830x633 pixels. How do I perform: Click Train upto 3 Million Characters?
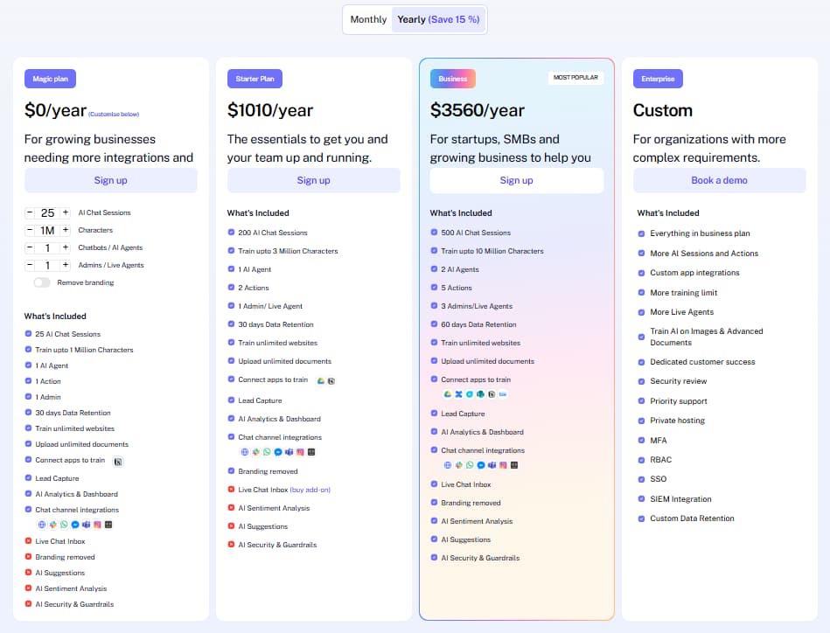point(288,251)
